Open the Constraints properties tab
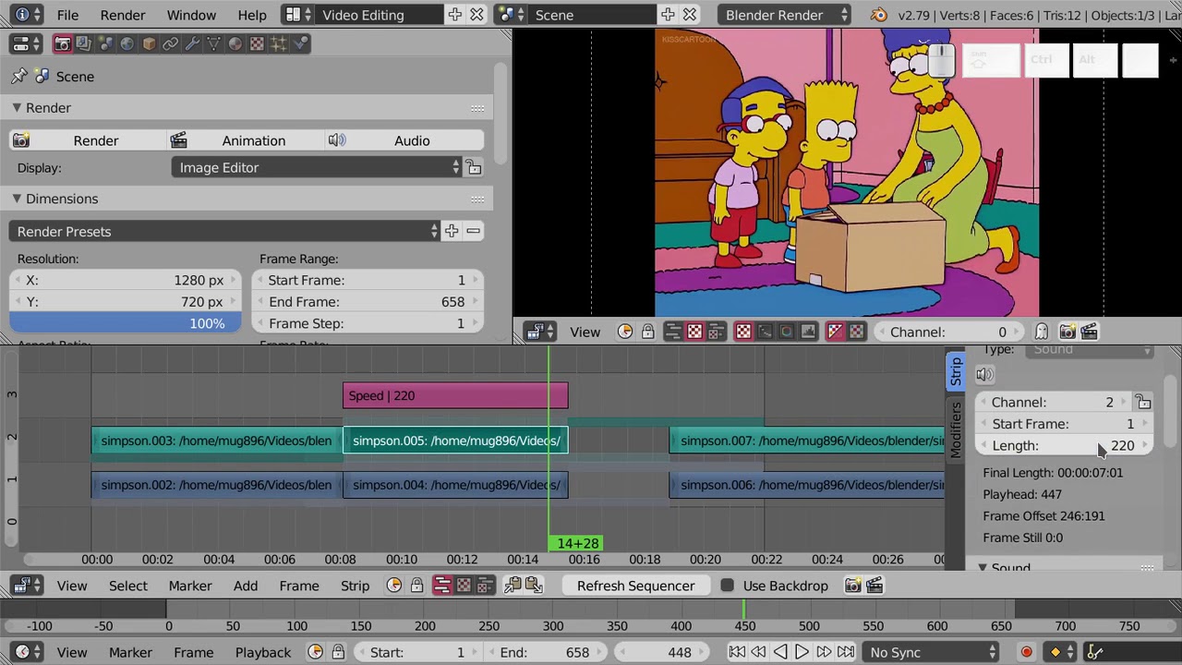 pos(170,43)
